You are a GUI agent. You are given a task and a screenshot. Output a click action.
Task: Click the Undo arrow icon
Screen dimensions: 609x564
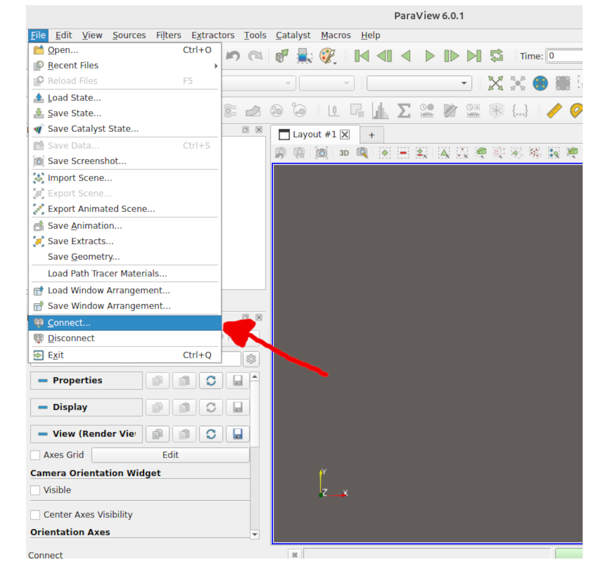[233, 56]
